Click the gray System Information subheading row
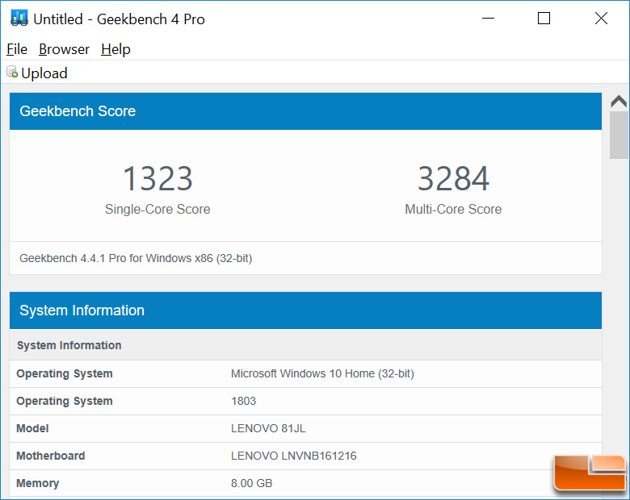 pos(305,345)
